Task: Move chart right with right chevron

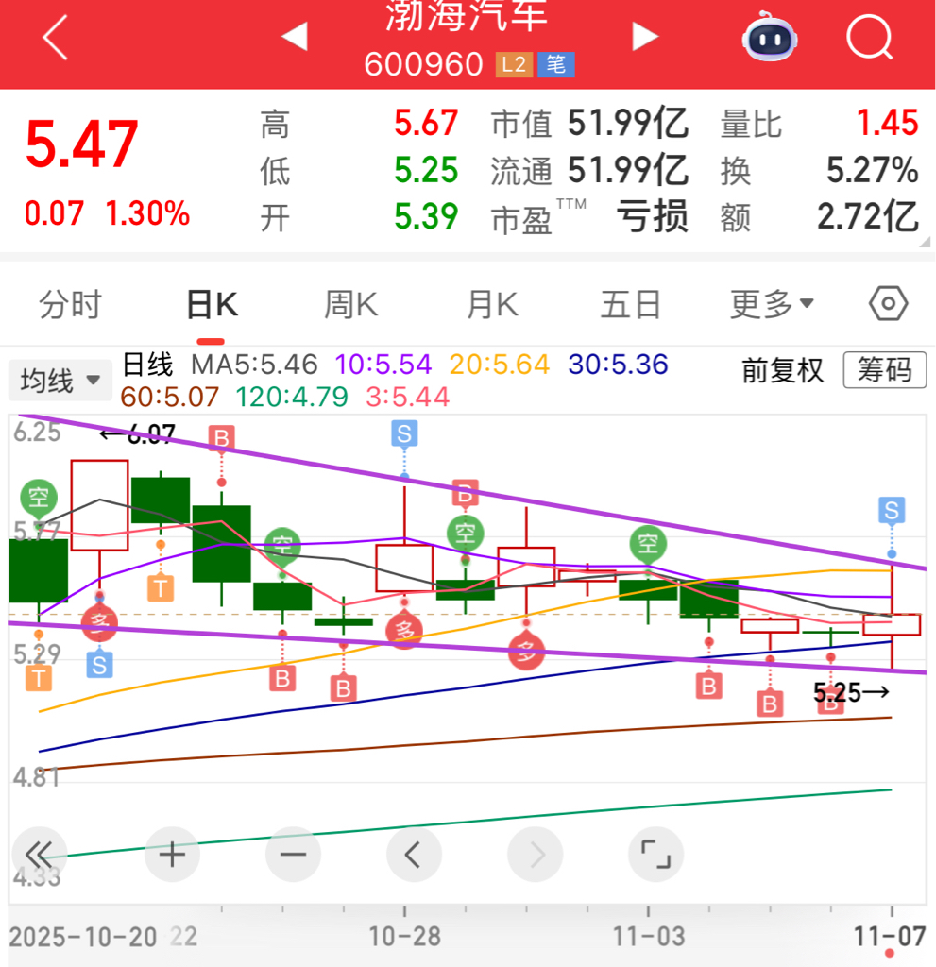Action: [x=535, y=855]
